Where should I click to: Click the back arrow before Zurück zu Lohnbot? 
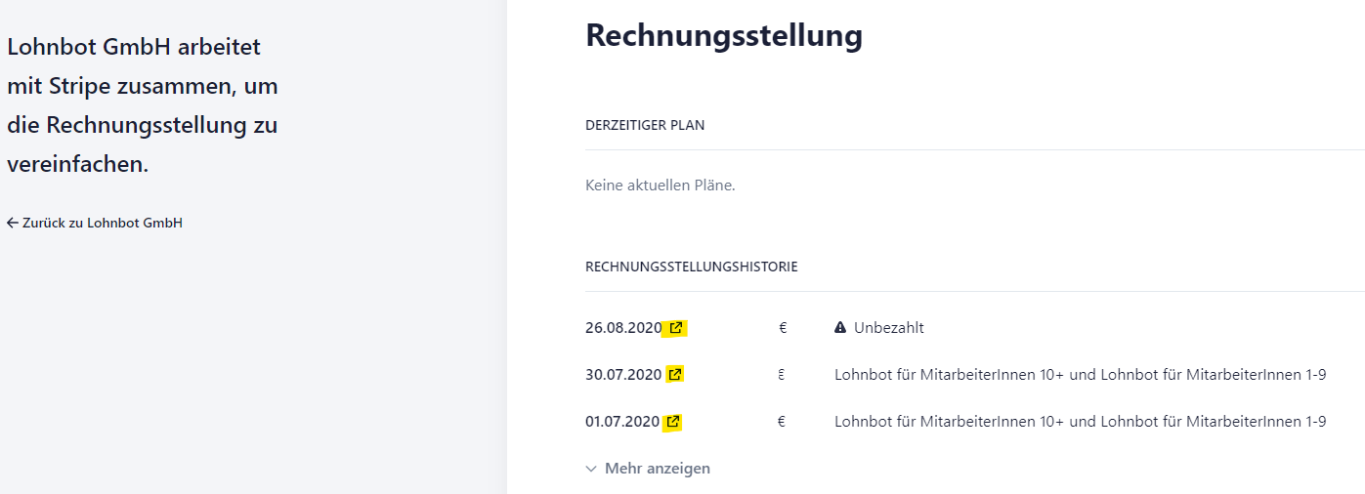point(13,223)
